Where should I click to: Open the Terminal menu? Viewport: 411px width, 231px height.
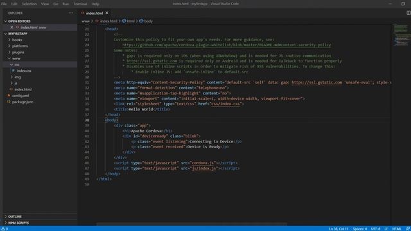click(x=80, y=4)
